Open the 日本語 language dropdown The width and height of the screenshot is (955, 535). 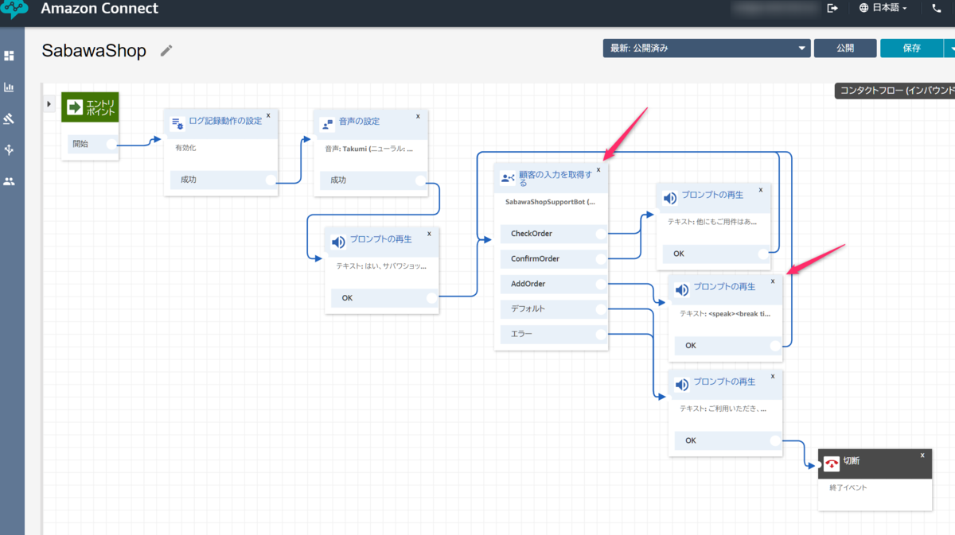click(883, 8)
